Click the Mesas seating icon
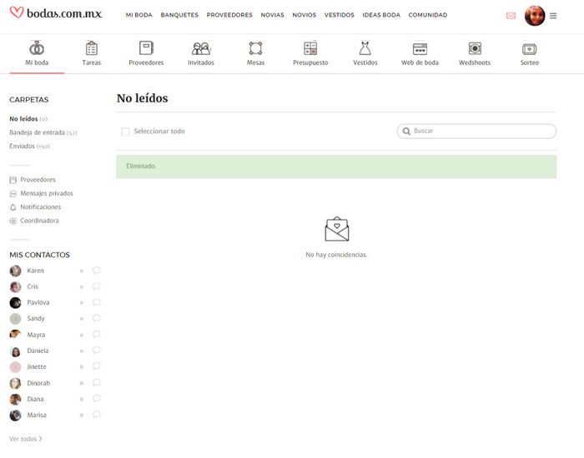The image size is (584, 458). click(x=256, y=48)
